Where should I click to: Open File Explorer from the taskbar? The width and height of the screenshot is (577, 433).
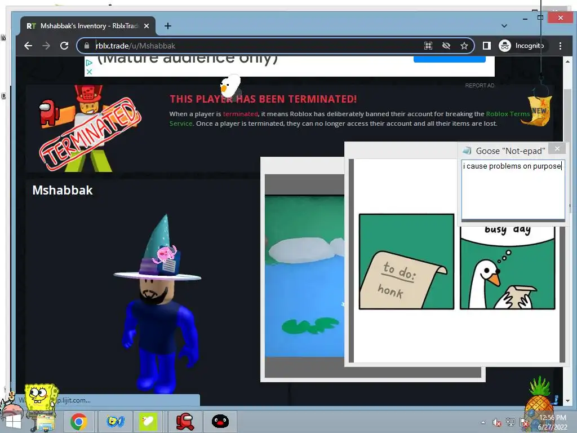pyautogui.click(x=45, y=422)
